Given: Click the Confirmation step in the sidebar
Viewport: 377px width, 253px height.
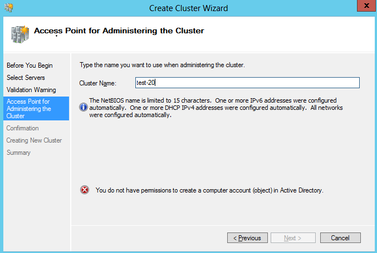Looking at the screenshot, I should click(x=23, y=128).
